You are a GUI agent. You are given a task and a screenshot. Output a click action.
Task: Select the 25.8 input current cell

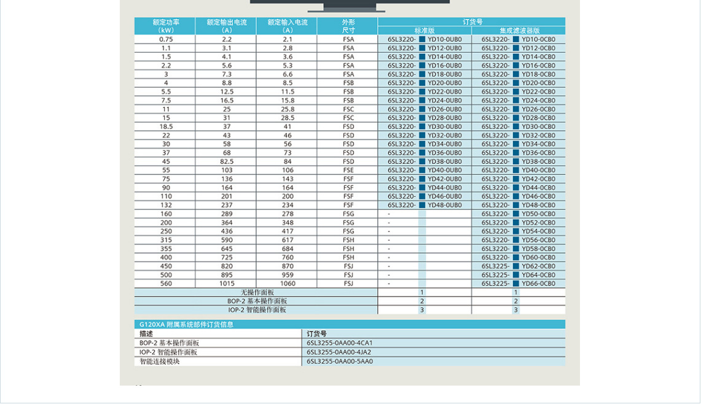[x=288, y=109]
